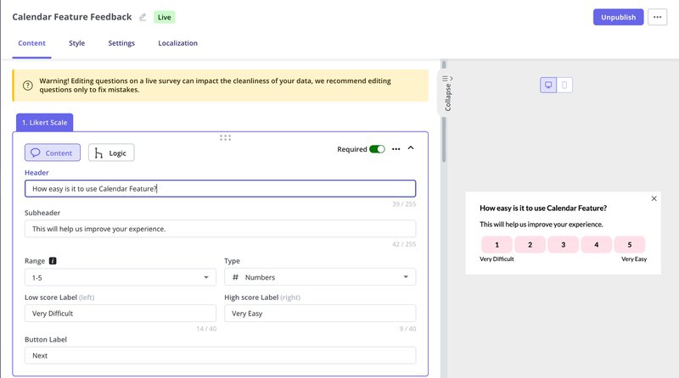Switch preview to mobile view icon
Viewport: 679px width, 378px height.
tap(564, 85)
